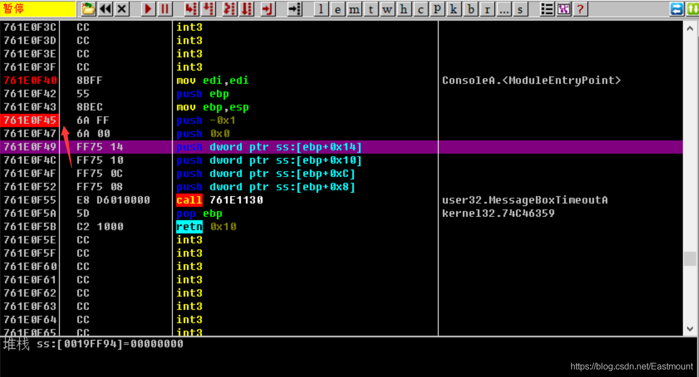The width and height of the screenshot is (699, 377).
Task: Select instruction 'push ebp'
Action: [x=203, y=94]
